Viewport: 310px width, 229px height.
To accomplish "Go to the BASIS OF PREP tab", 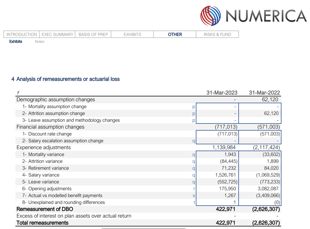I will pos(93,35).
